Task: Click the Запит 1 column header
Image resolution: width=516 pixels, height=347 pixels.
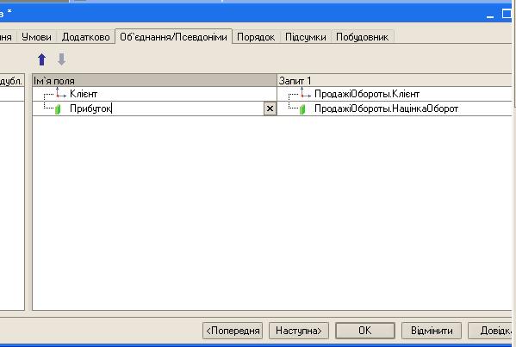Action: 395,81
